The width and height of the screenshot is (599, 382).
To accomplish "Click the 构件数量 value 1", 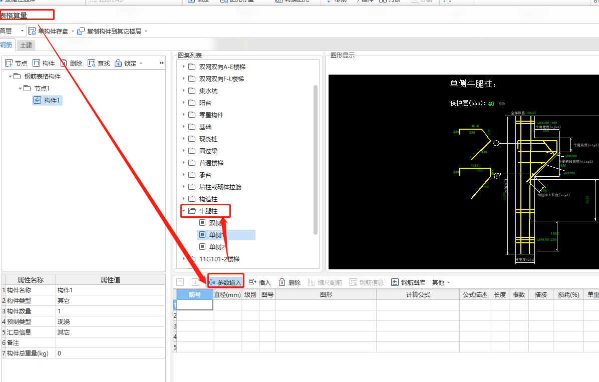I will click(x=110, y=311).
